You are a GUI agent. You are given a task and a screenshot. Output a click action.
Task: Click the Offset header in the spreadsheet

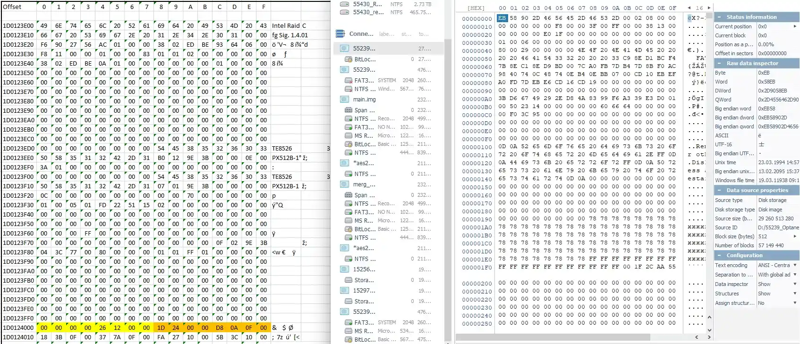(12, 7)
